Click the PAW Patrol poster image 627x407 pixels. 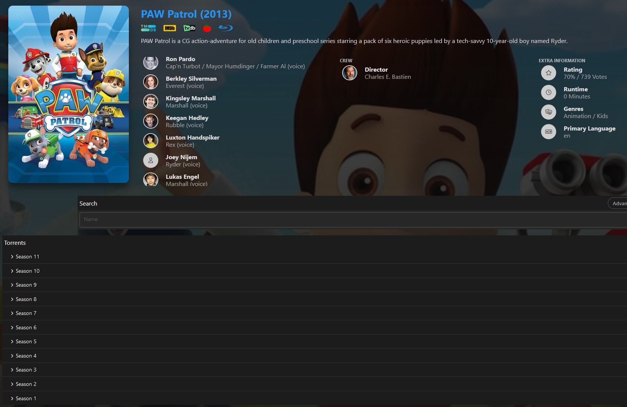pyautogui.click(x=69, y=94)
